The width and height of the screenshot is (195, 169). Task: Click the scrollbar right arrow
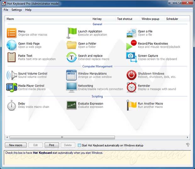click(187, 138)
